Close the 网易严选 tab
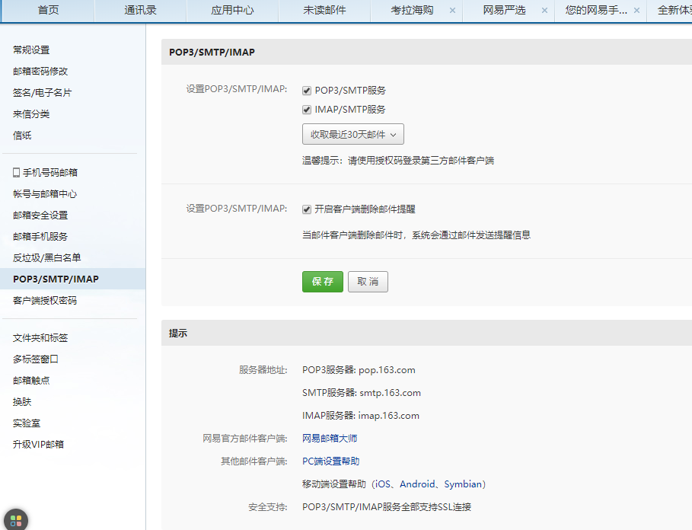Screen dimensions: 692x530 pyautogui.click(x=544, y=11)
